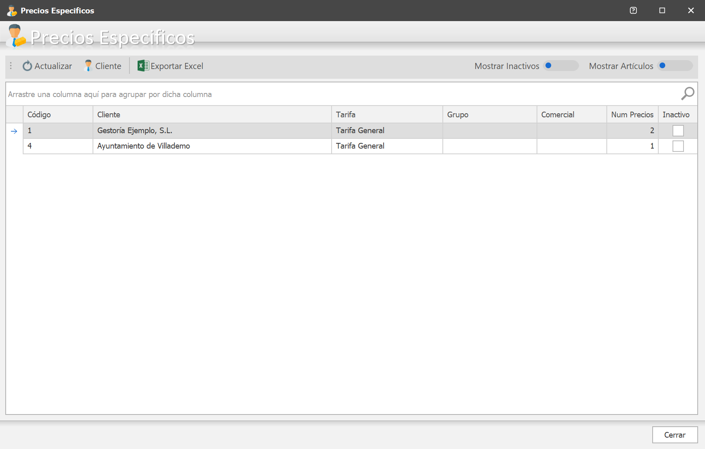This screenshot has height=449, width=705.
Task: Toggle the Mostrar Artículos switch
Action: tap(675, 66)
